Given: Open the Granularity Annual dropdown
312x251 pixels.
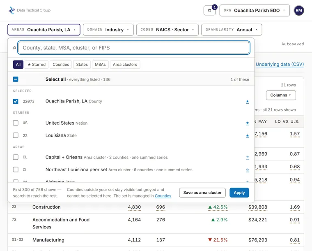Looking at the screenshot, I should tap(232, 30).
